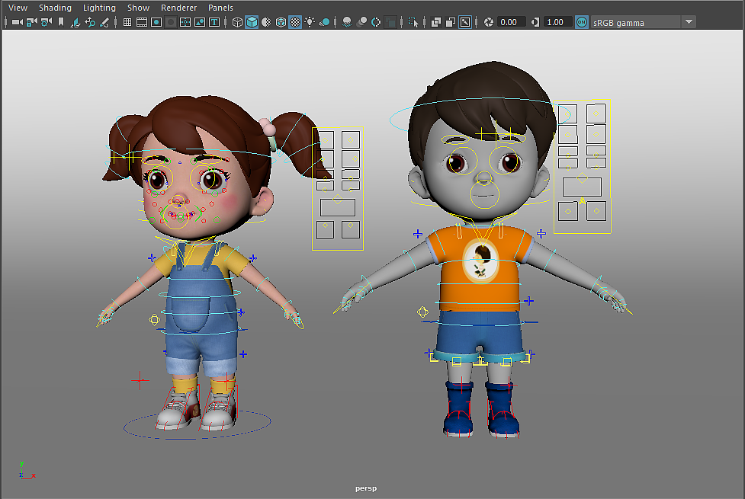The width and height of the screenshot is (745, 499).
Task: Enable Wireframe on Shaded icon
Action: 281,22
